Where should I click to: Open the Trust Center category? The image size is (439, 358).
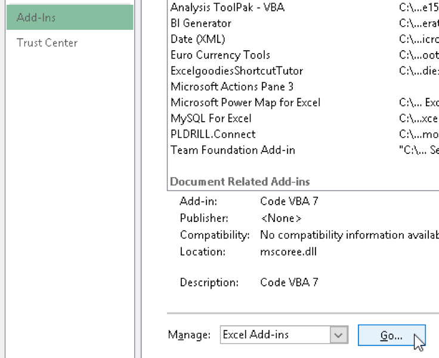[x=47, y=43]
